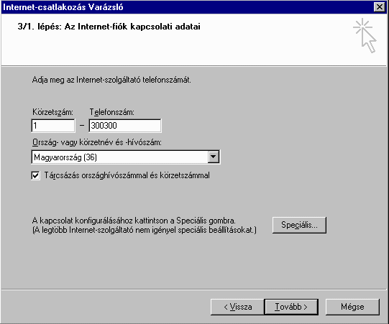Click the Körzetszám label
389x324 pixels.
[x=52, y=112]
